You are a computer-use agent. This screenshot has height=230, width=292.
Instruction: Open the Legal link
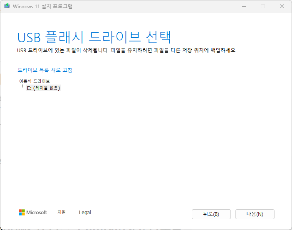click(85, 212)
